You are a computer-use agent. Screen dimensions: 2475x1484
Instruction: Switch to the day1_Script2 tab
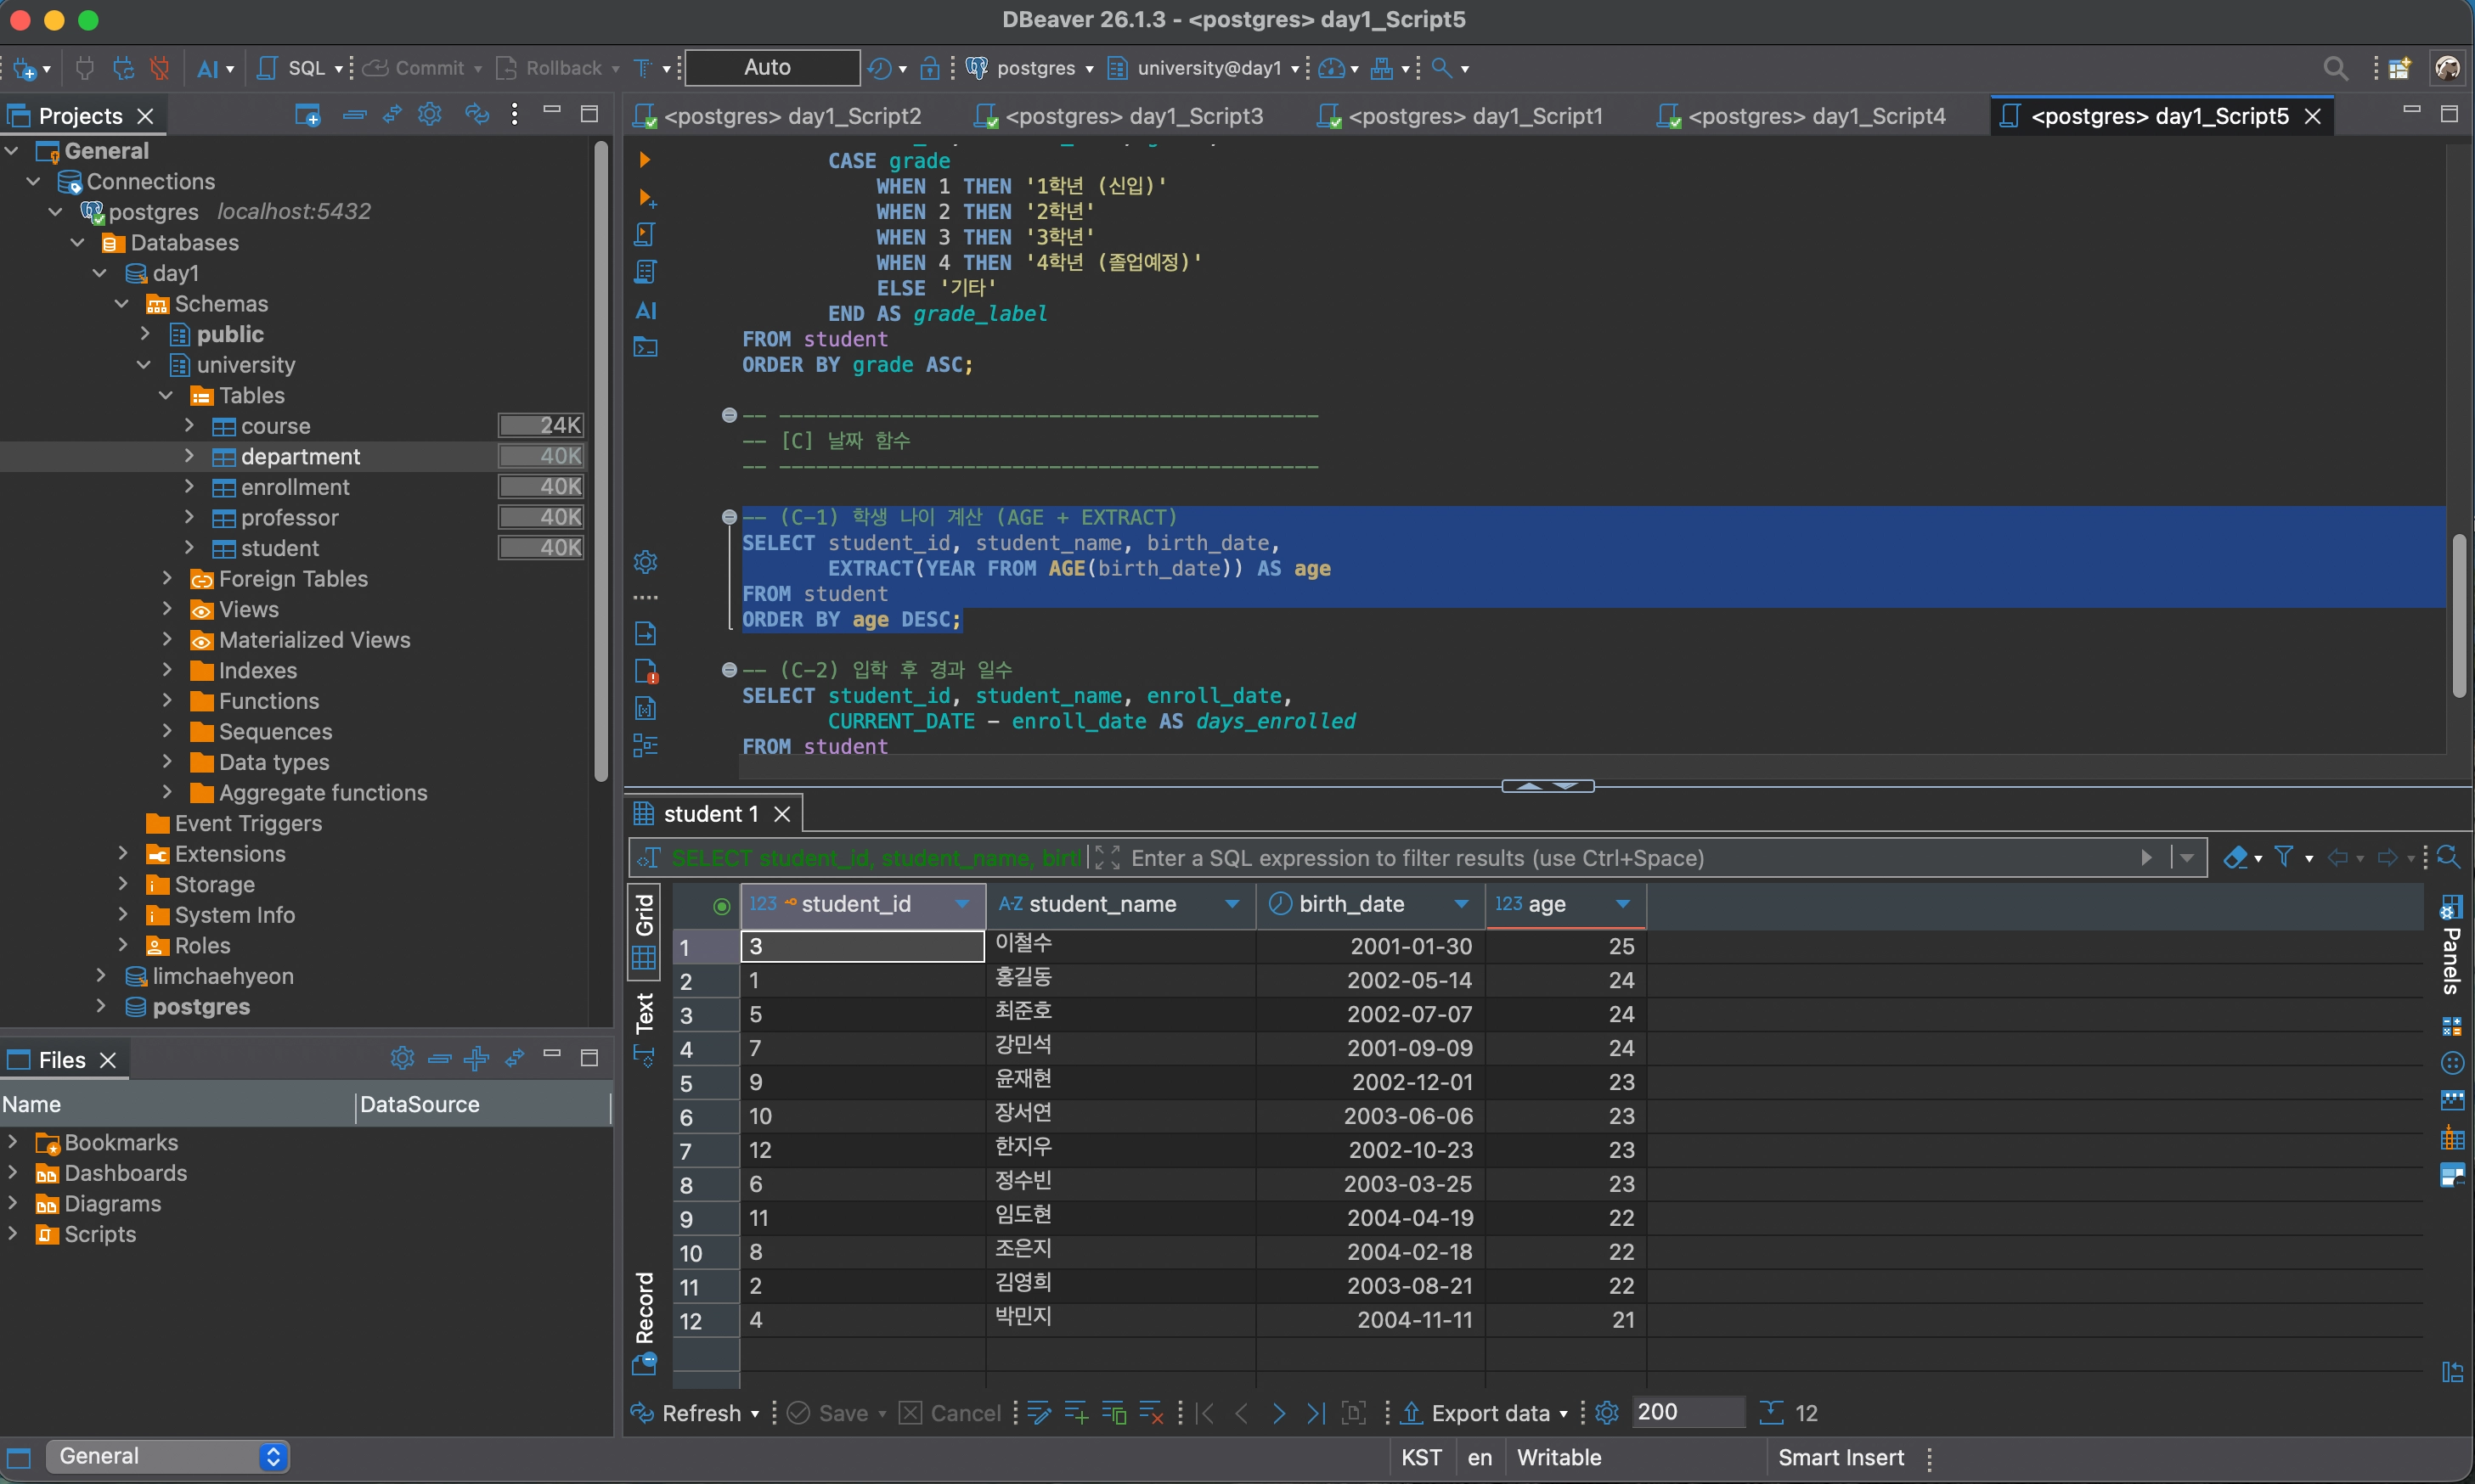tap(778, 116)
